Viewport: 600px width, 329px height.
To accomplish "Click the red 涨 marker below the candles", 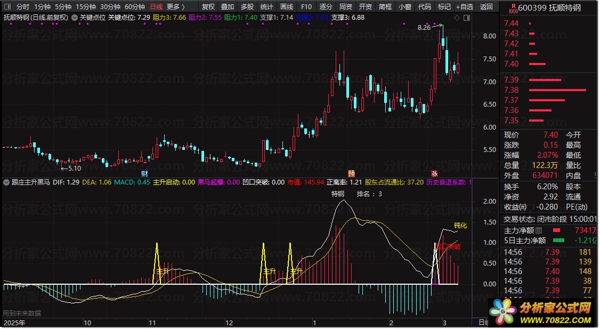I will 434,174.
